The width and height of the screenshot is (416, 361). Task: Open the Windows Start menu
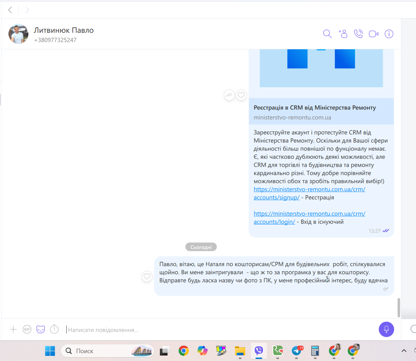(50, 351)
